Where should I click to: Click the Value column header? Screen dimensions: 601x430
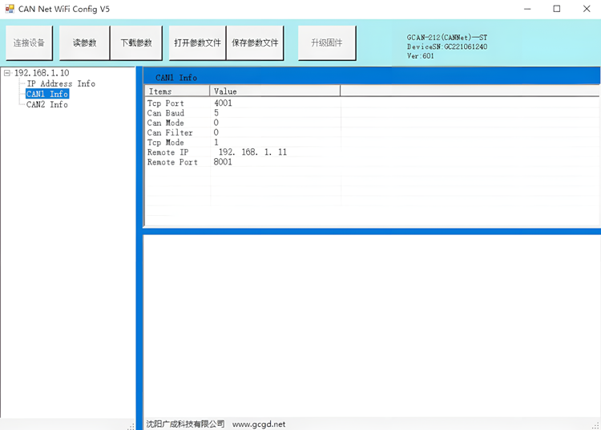[275, 91]
